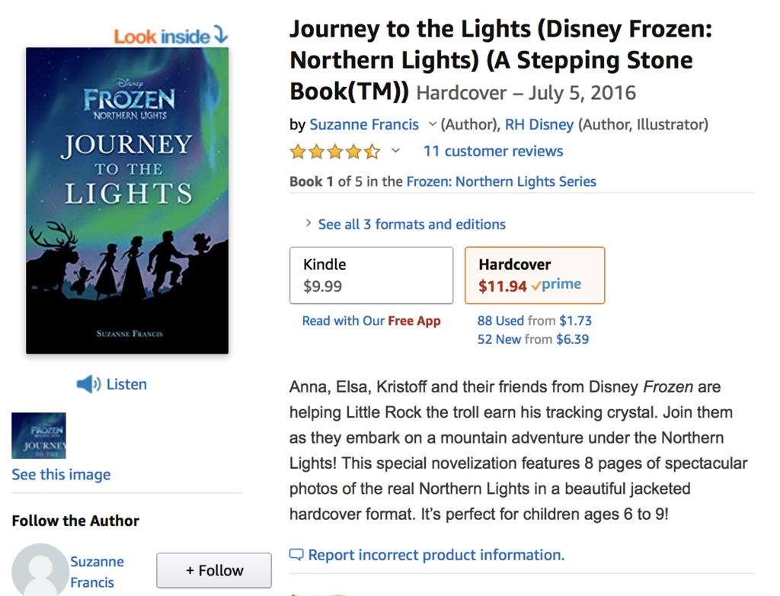Click the Look inside arrow icon
Viewport: 780px width, 596px height.
pyautogui.click(x=220, y=35)
